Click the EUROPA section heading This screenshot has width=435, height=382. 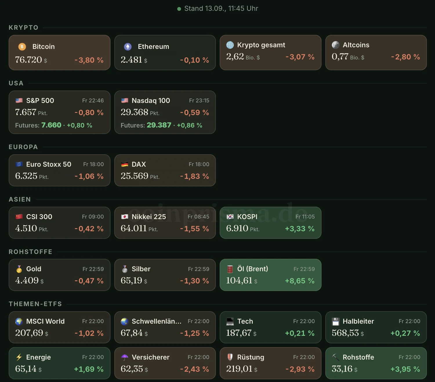(23, 147)
